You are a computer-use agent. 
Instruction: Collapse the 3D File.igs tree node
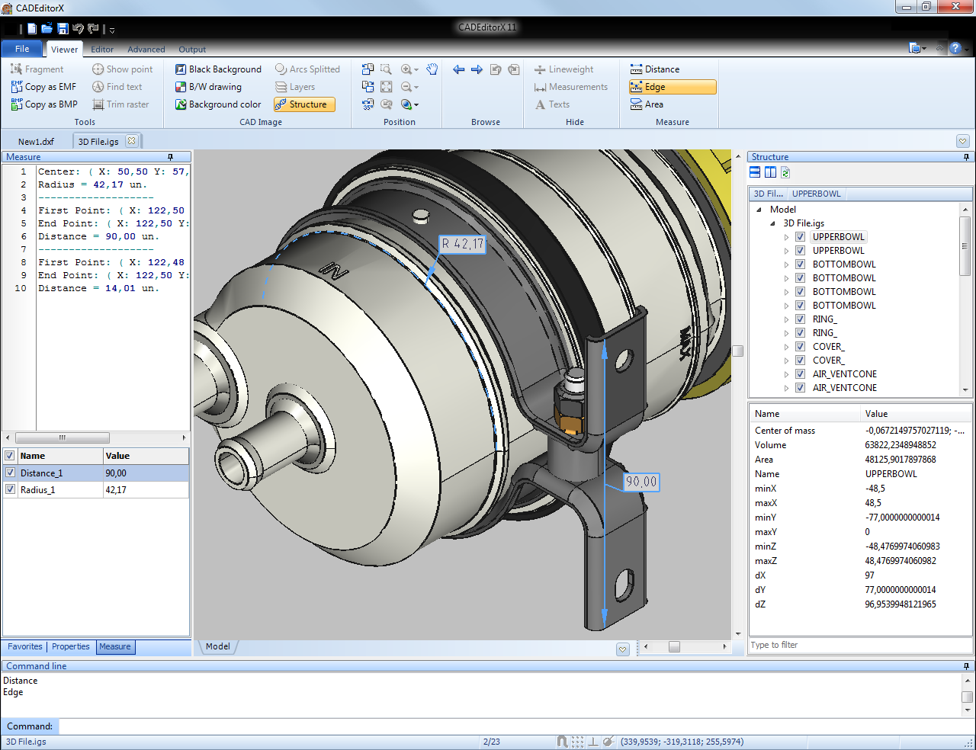tap(772, 223)
